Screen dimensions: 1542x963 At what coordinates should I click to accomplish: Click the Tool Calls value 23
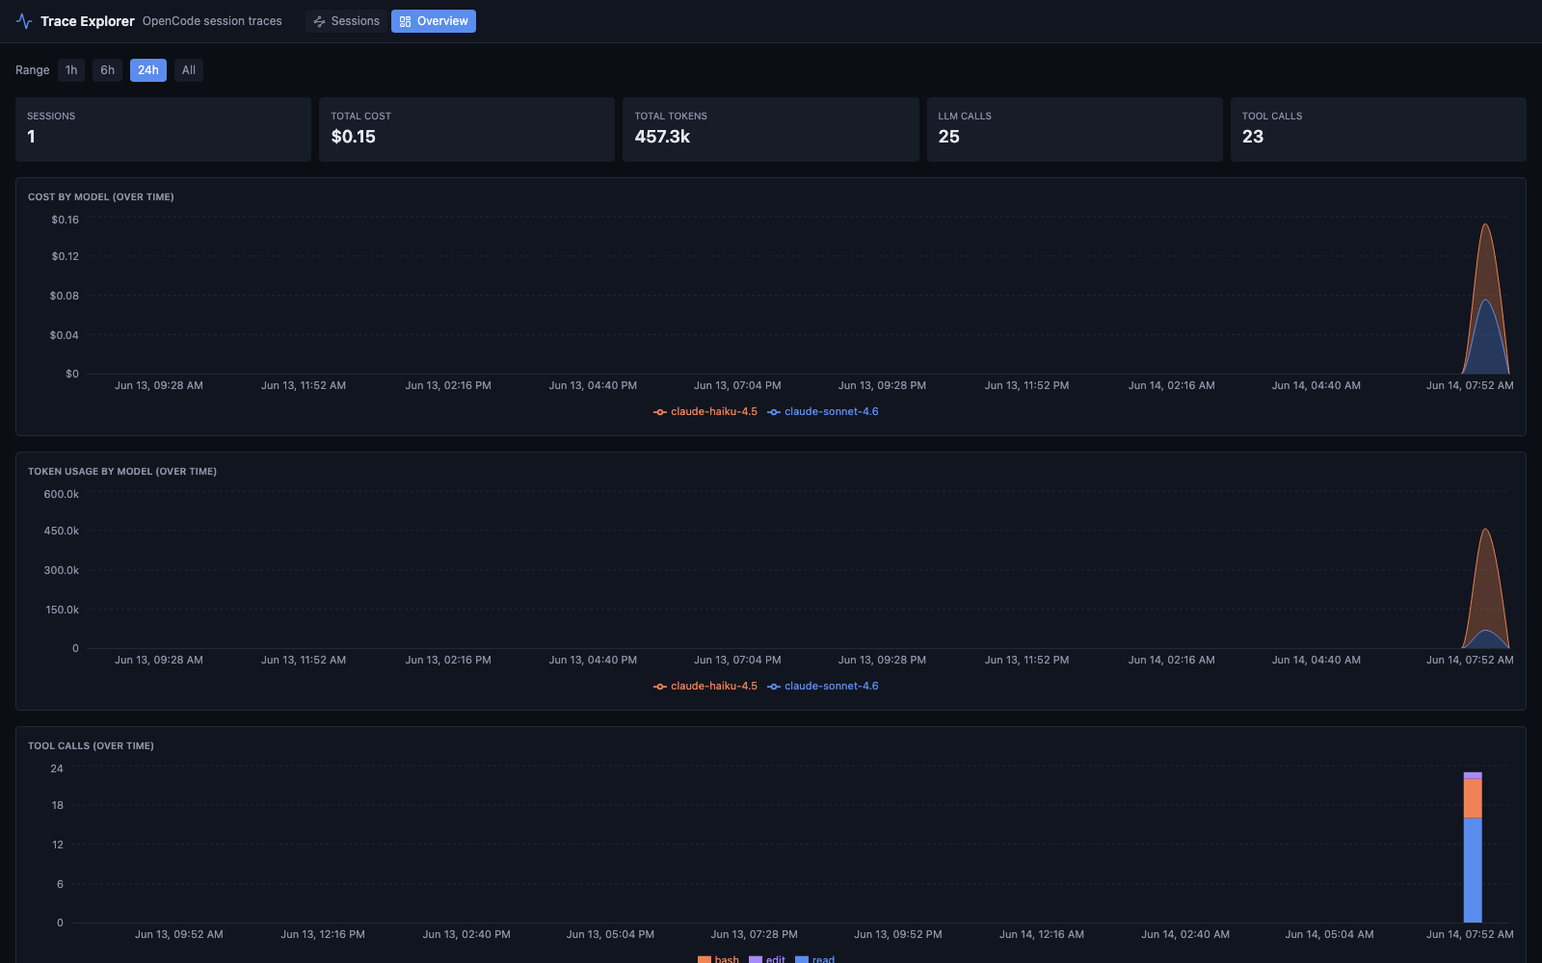(x=1253, y=137)
